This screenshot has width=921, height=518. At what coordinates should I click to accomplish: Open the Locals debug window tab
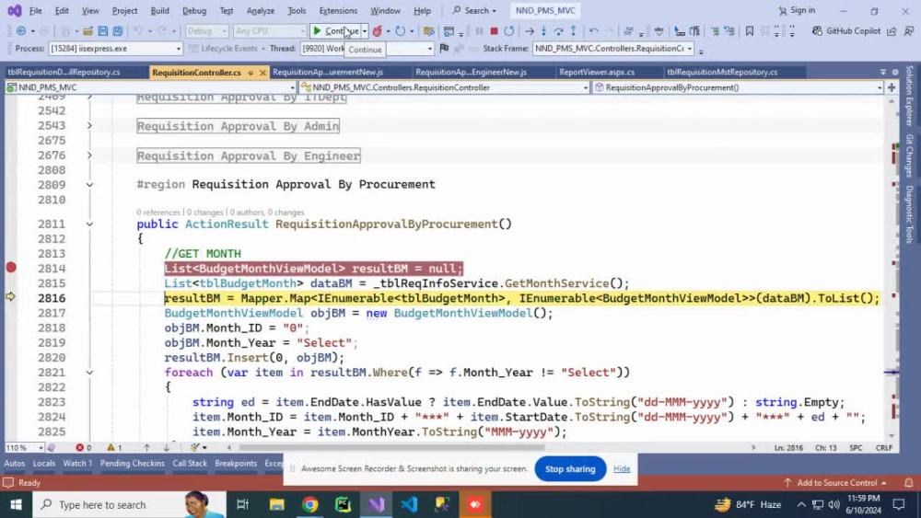point(44,464)
